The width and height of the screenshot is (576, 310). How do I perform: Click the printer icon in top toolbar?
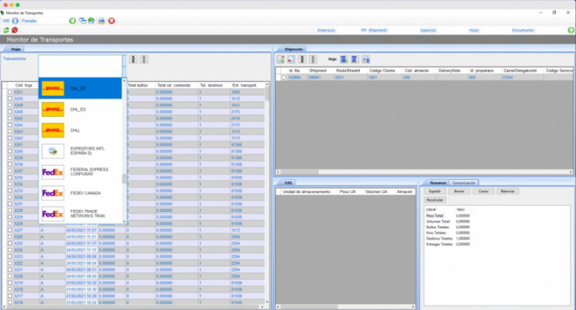101,21
